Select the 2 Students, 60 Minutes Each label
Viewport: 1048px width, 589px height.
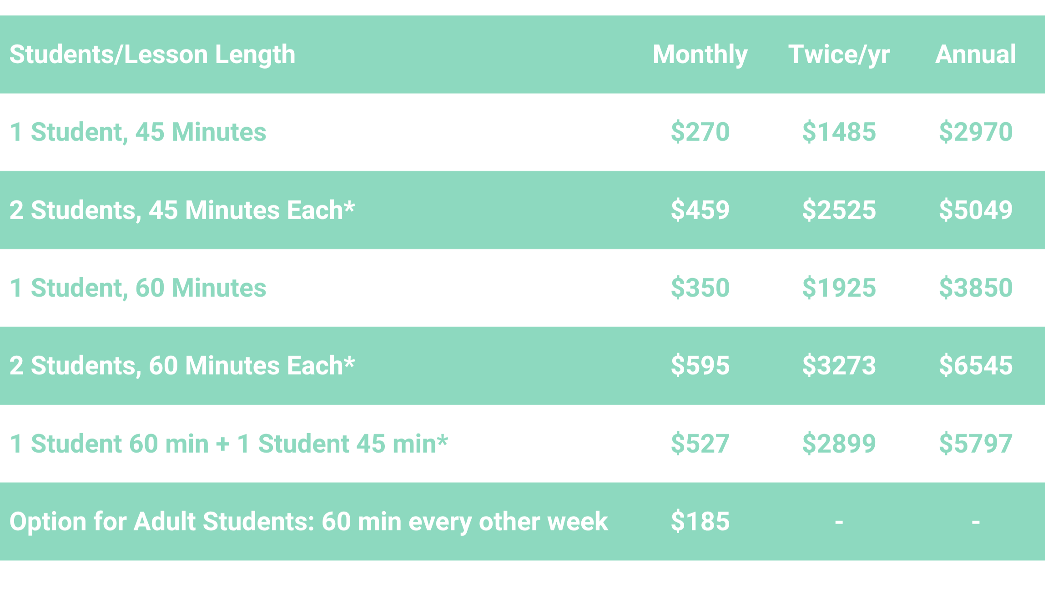click(x=182, y=366)
